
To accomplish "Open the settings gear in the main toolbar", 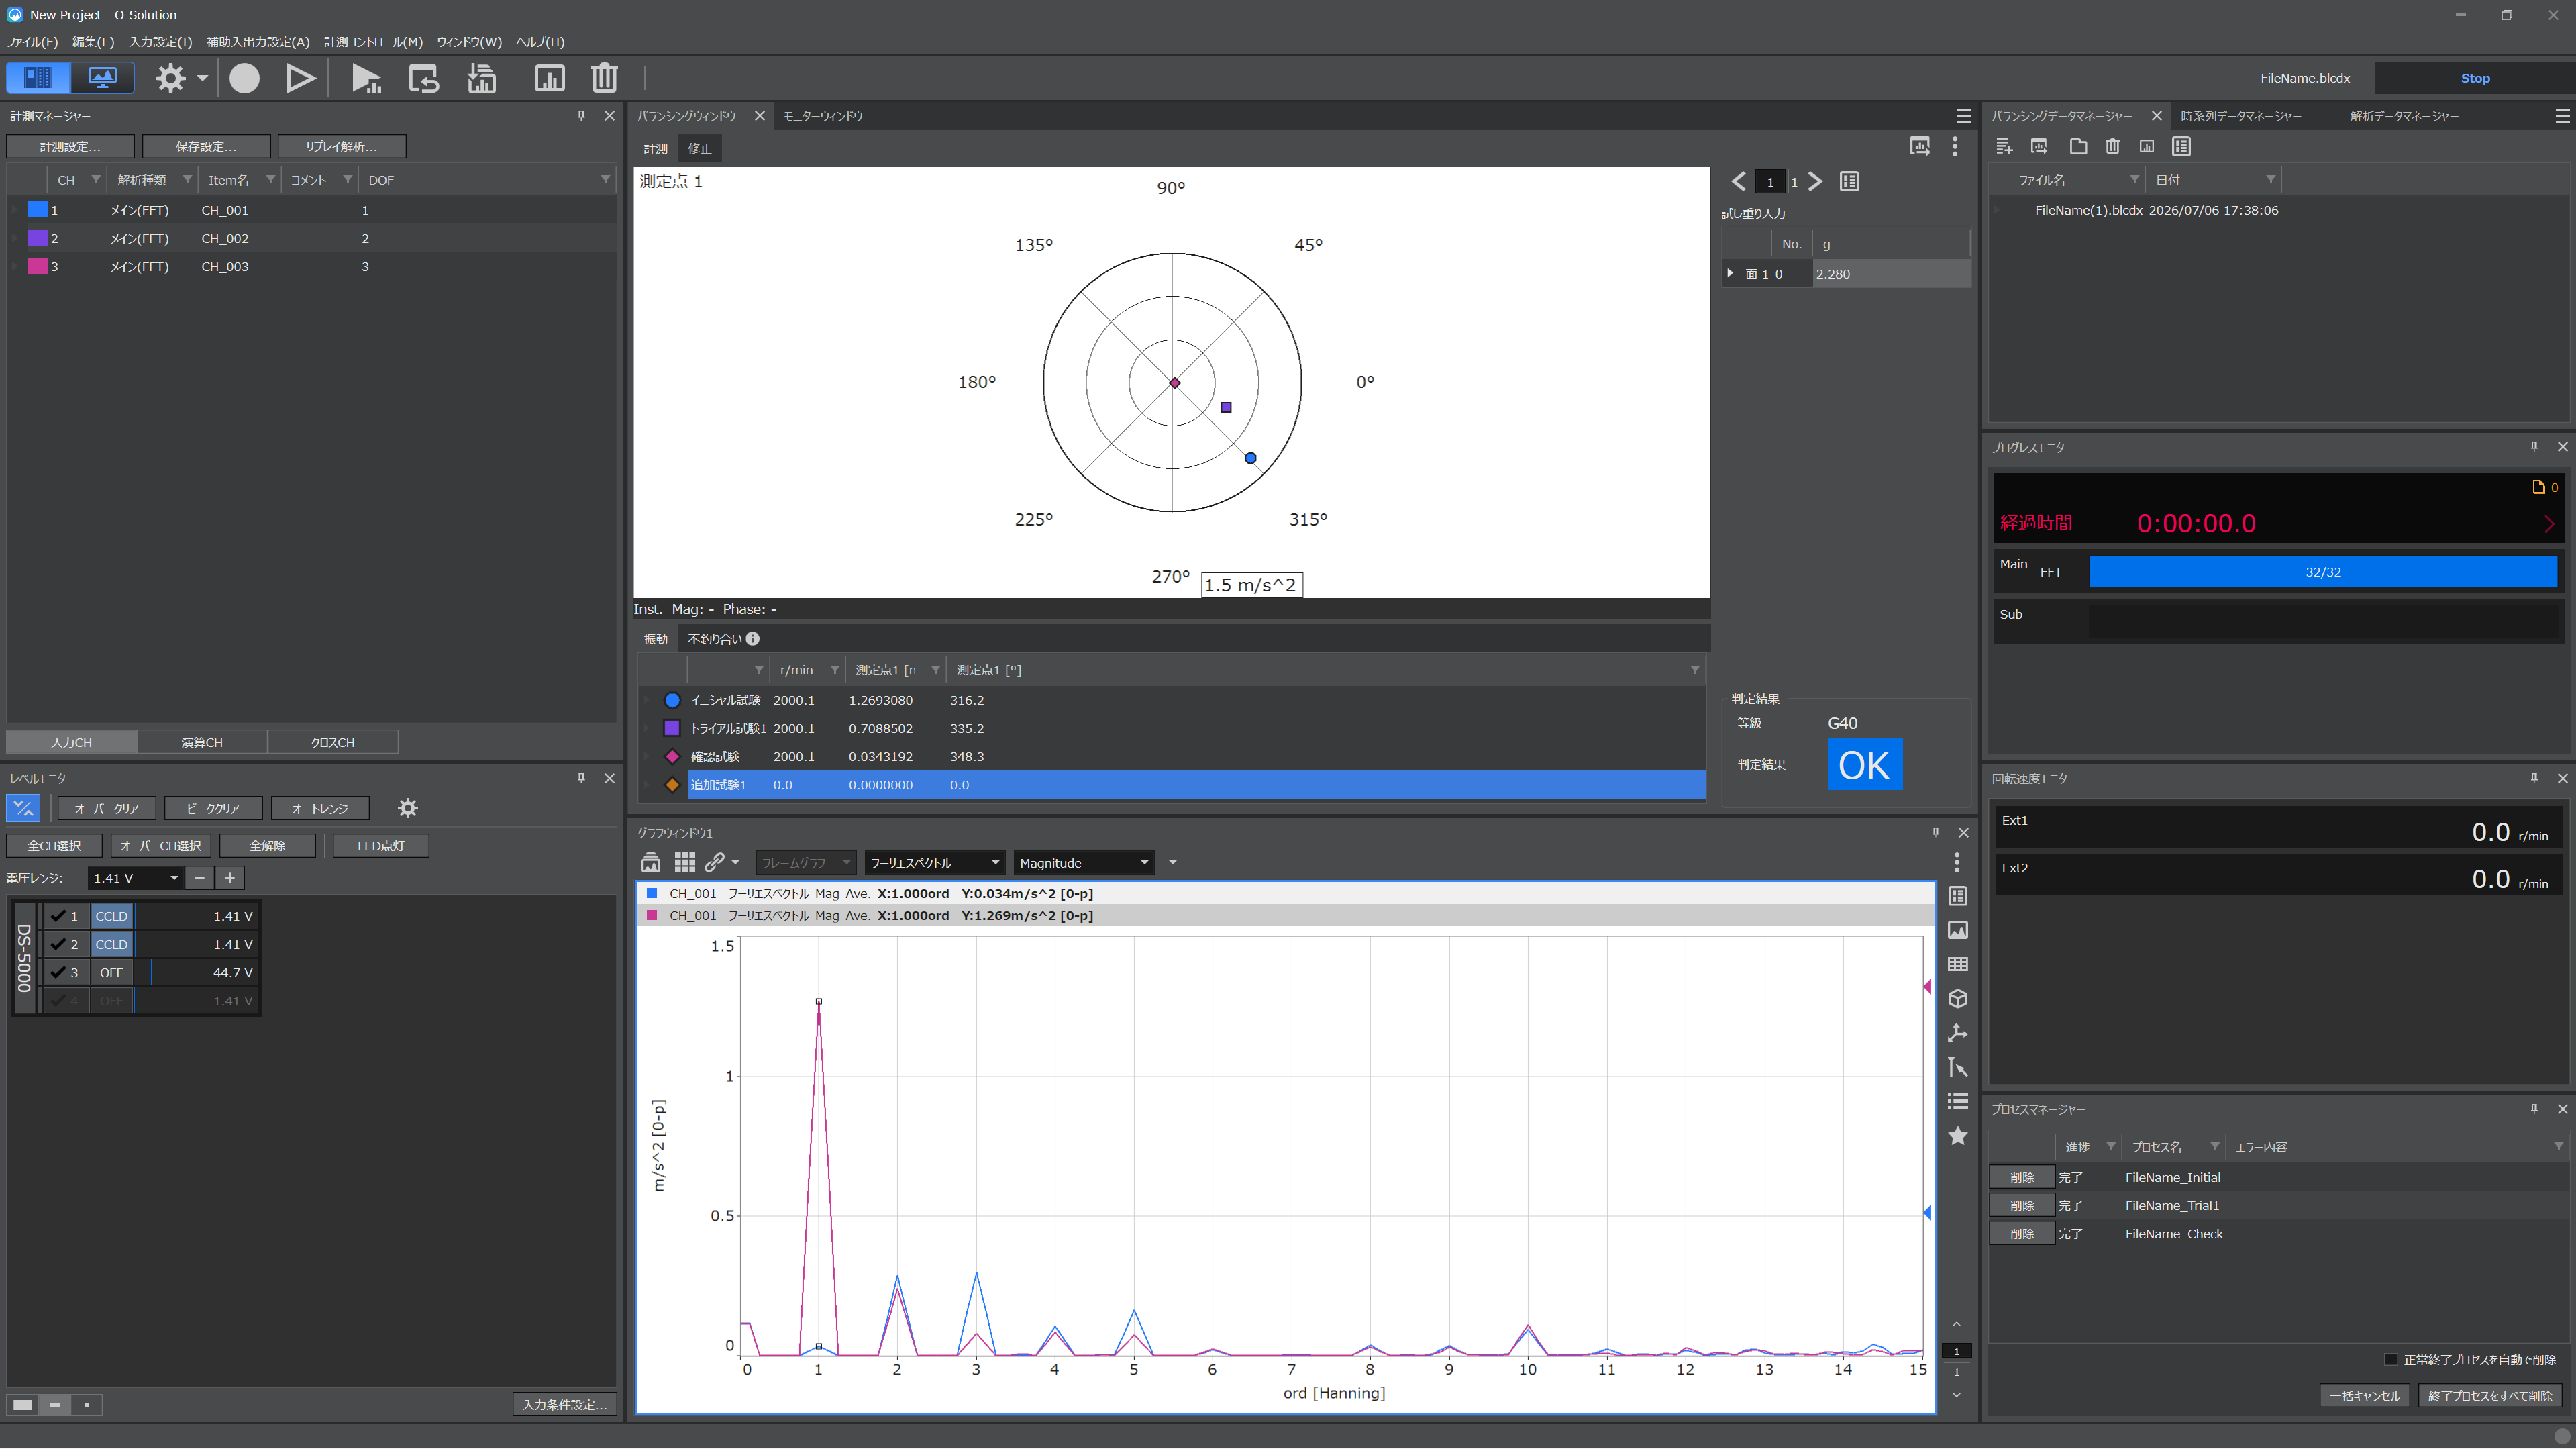I will [170, 78].
